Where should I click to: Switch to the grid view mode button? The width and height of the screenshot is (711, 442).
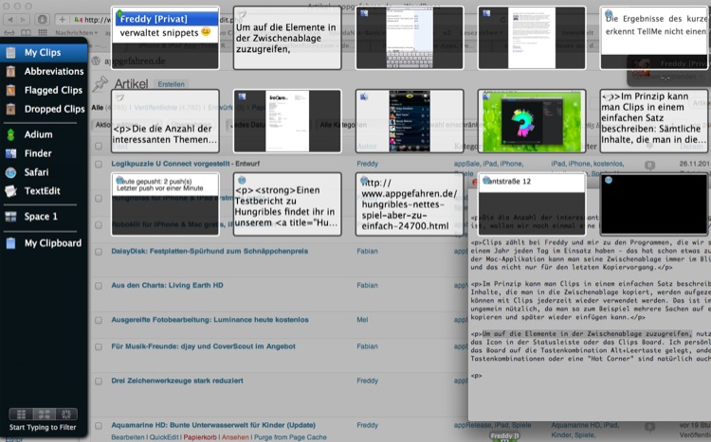point(21,415)
